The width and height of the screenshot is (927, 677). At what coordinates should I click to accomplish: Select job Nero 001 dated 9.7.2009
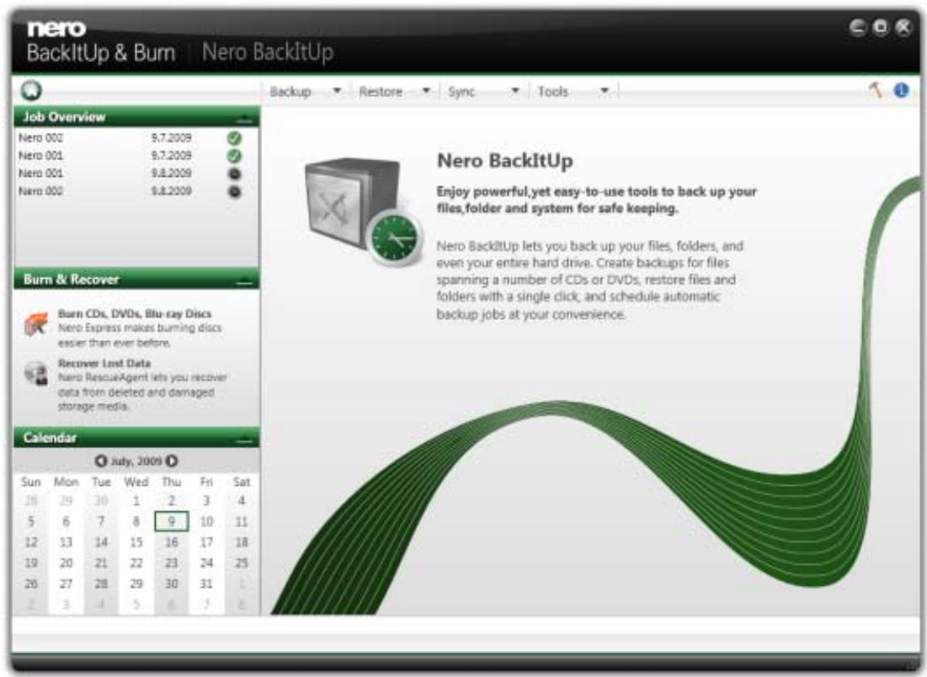coord(136,156)
